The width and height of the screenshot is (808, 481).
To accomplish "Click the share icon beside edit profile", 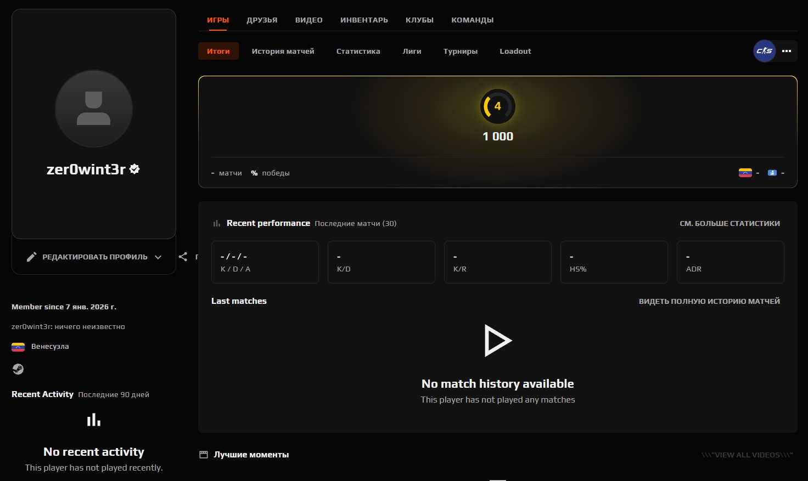I will click(x=183, y=257).
